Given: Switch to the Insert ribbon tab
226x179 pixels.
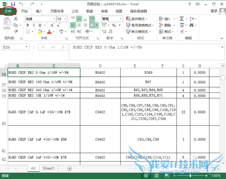Looking at the screenshot, I should pyautogui.click(x=39, y=11).
